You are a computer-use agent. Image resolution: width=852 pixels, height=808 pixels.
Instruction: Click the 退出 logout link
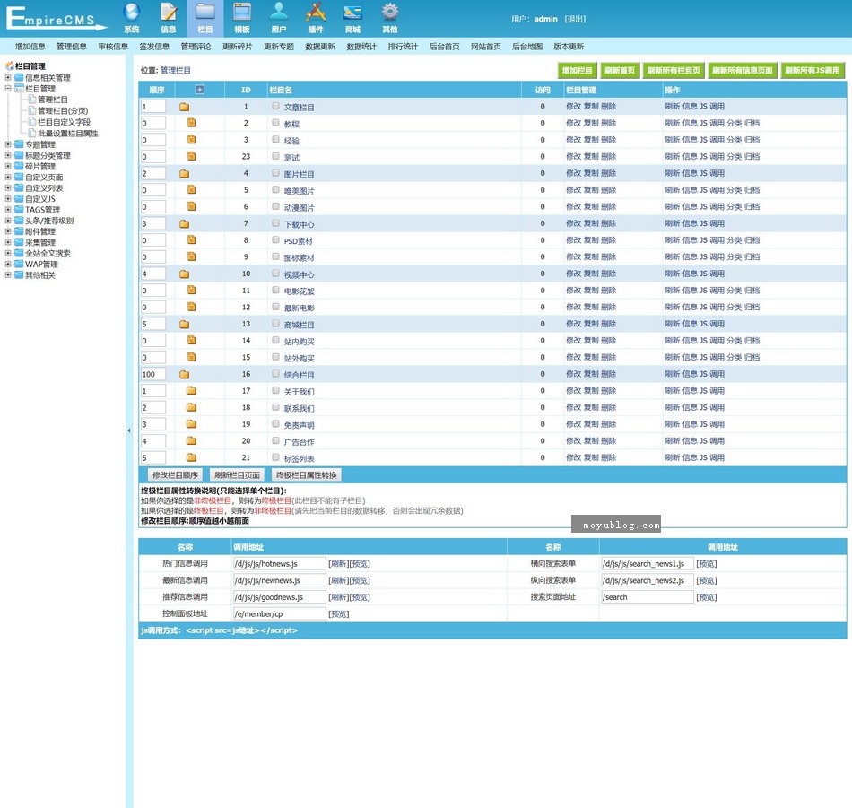point(575,19)
